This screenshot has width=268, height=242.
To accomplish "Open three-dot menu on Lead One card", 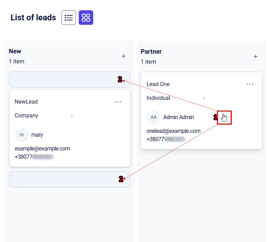I will tap(250, 84).
